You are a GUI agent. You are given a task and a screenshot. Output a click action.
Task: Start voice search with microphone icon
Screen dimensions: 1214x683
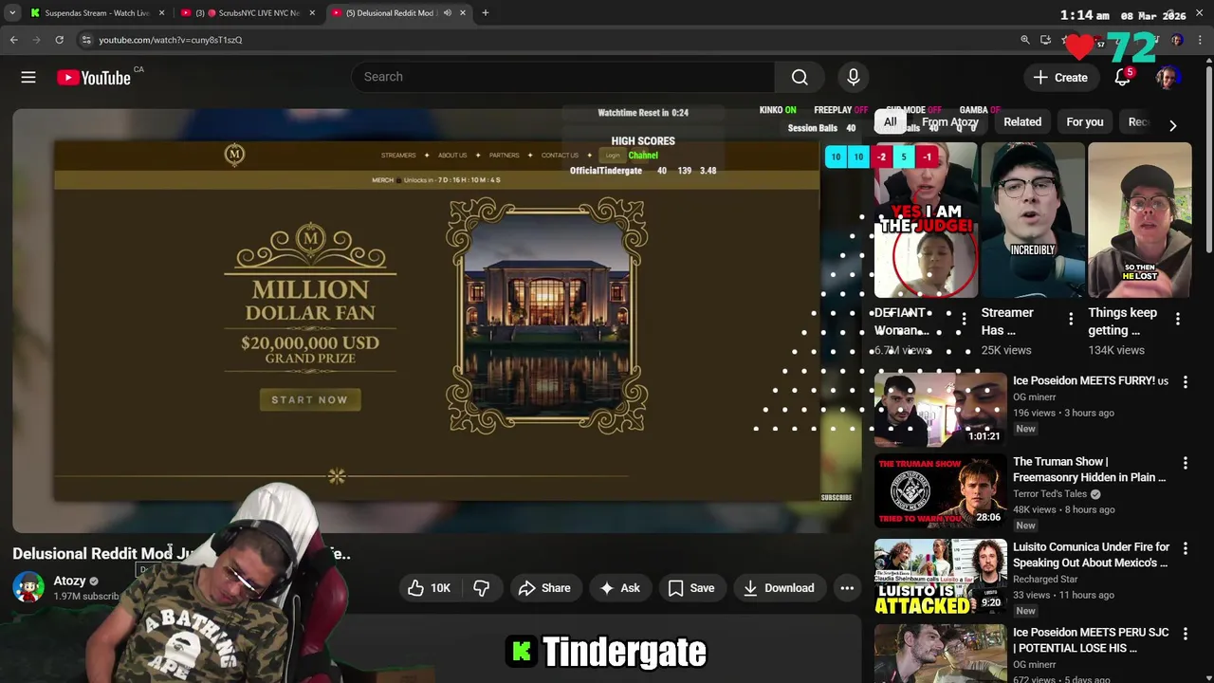853,77
